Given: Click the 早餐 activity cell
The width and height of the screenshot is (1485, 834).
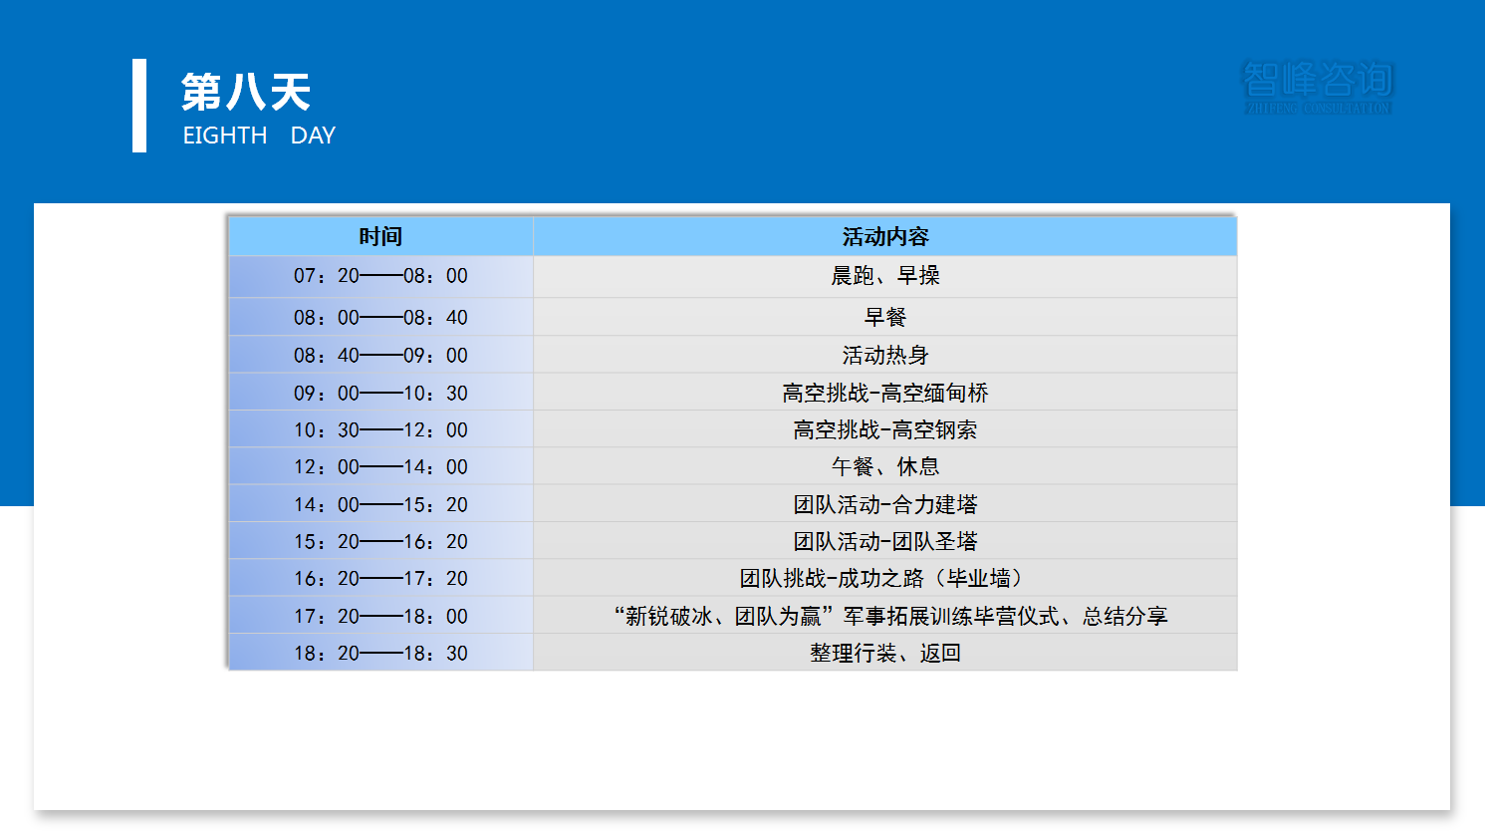Looking at the screenshot, I should point(884,318).
